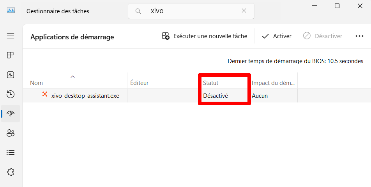Sort by the Impact du démarrage column

(x=273, y=83)
